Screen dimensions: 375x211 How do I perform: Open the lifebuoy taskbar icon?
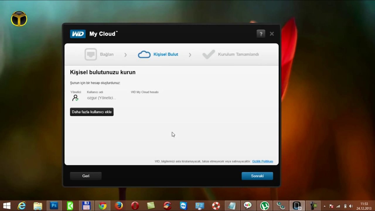click(x=216, y=206)
